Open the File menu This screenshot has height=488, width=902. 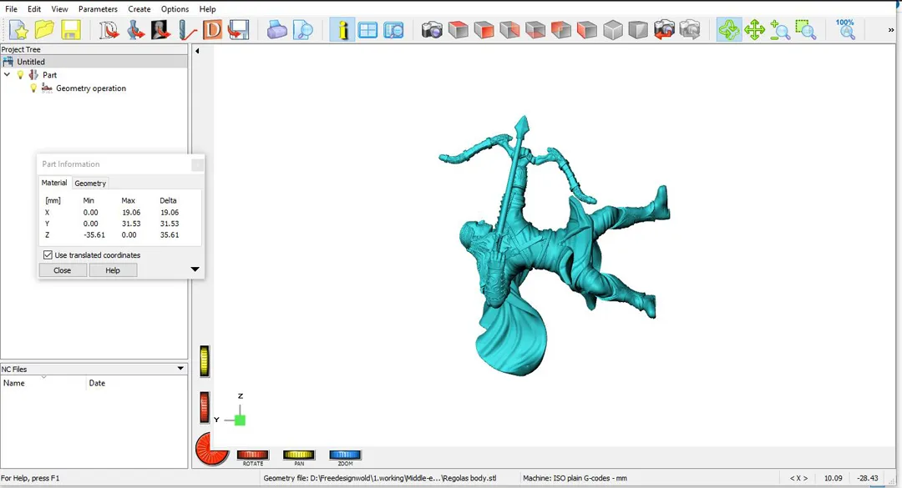click(x=11, y=9)
